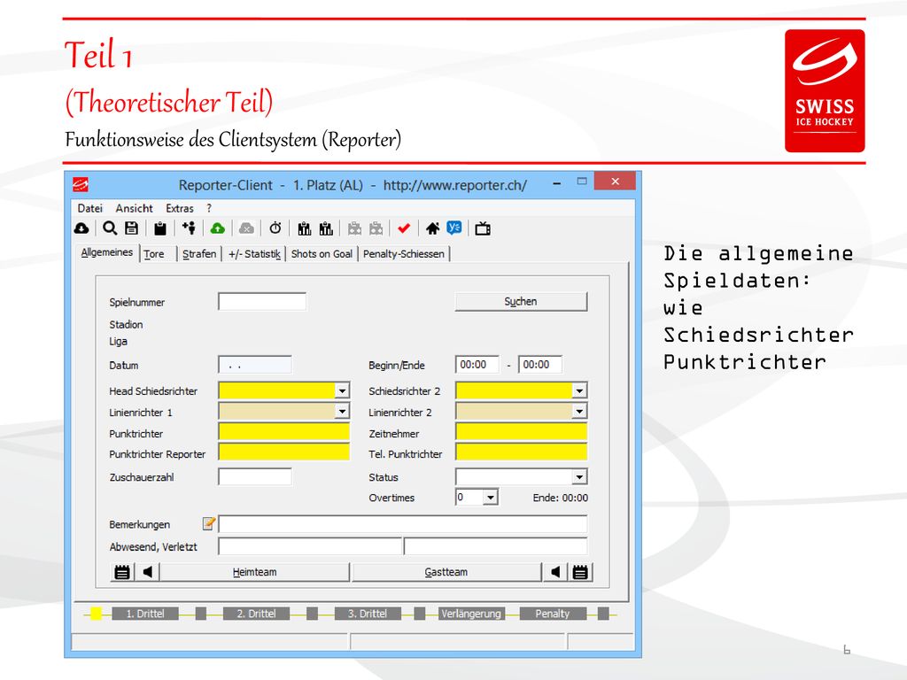Click the 2. Drittel period marker

click(x=256, y=614)
